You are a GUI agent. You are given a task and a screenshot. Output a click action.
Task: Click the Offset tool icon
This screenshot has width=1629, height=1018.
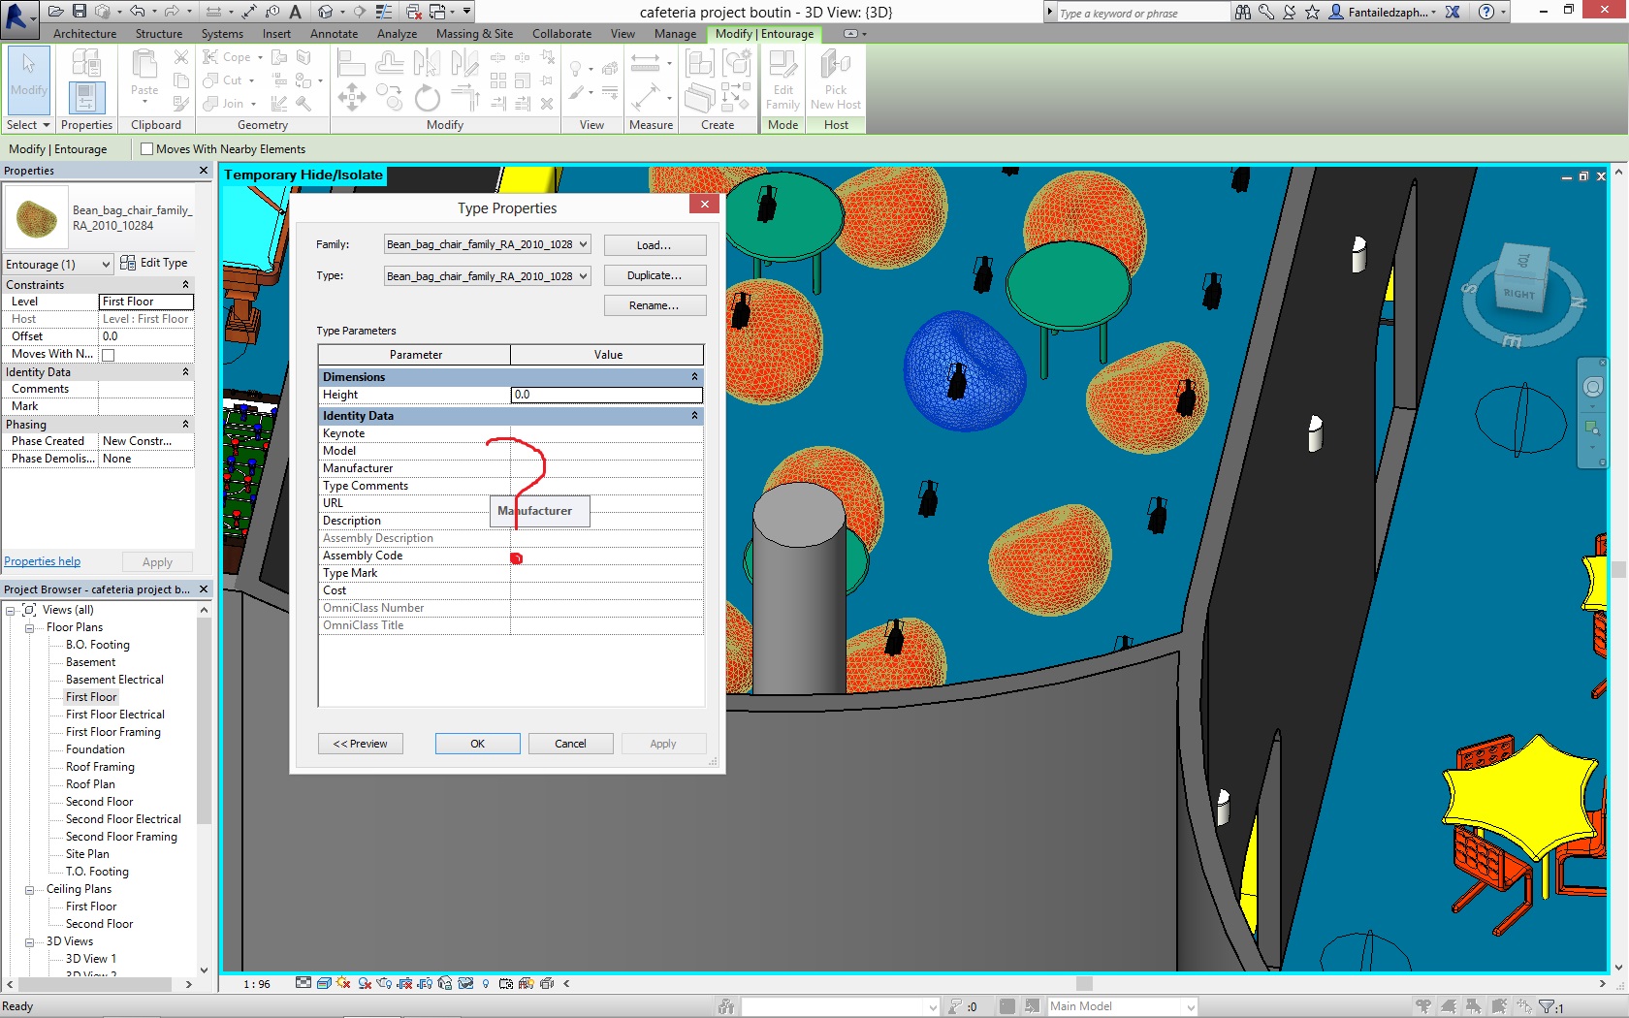click(389, 64)
